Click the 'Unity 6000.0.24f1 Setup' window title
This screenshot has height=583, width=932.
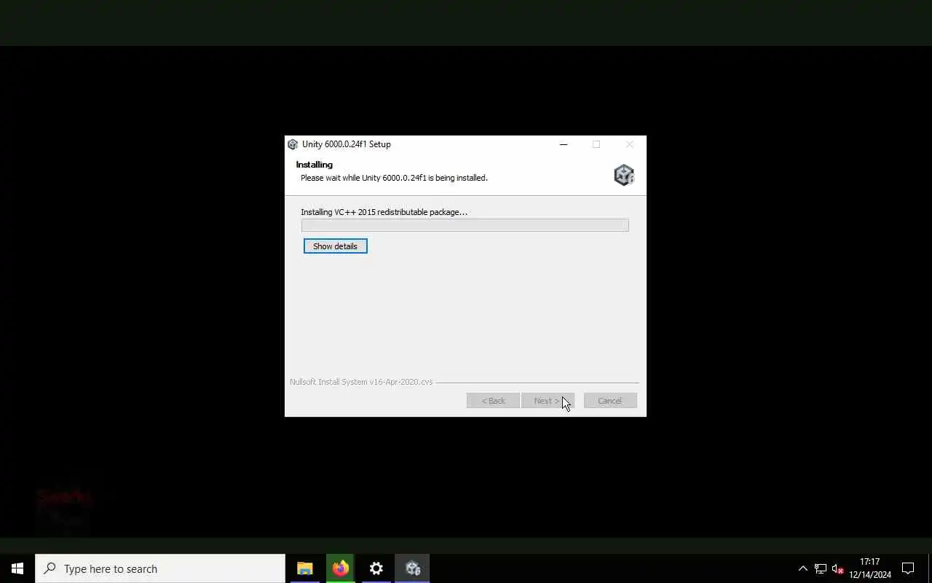click(347, 144)
